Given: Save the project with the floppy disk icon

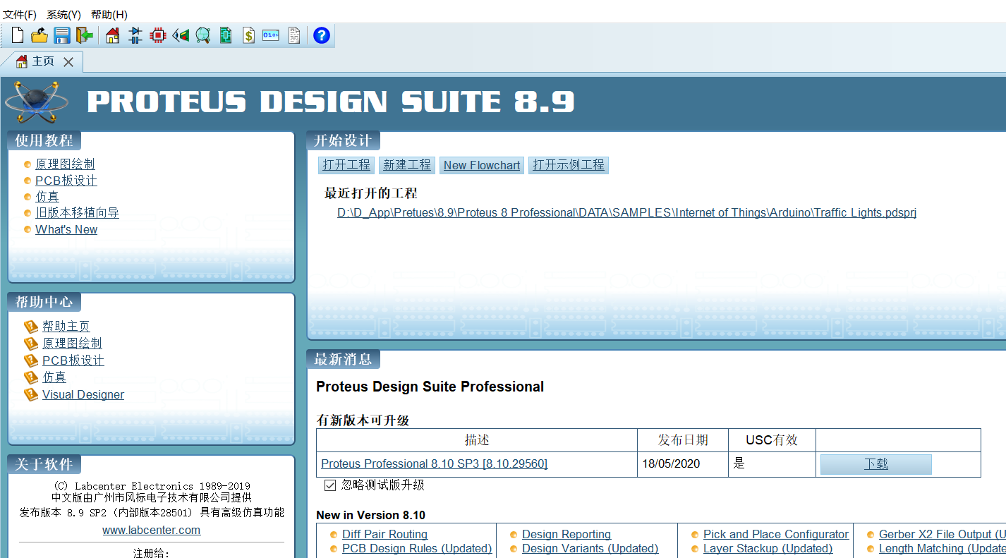Looking at the screenshot, I should click(62, 35).
